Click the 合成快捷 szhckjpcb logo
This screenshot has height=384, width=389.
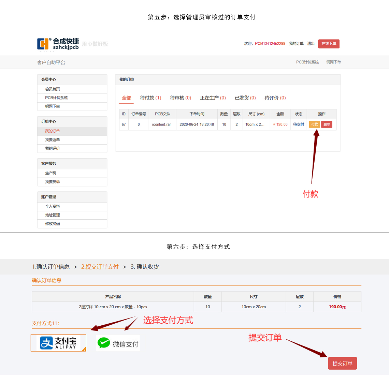tap(58, 44)
